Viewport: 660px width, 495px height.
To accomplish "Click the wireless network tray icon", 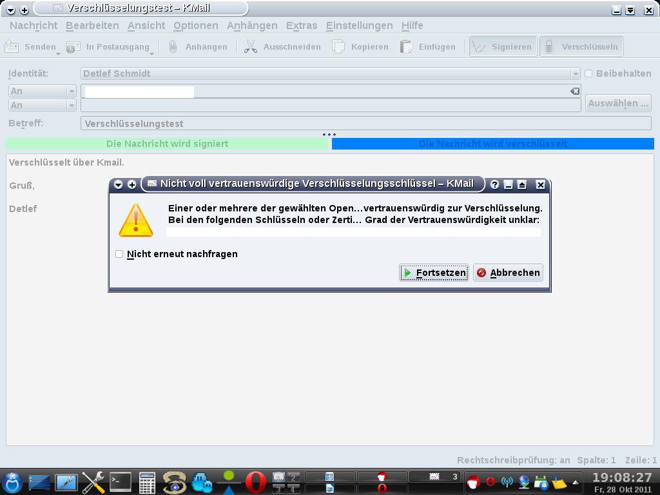I will tap(507, 481).
